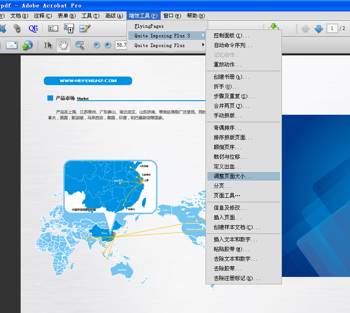The width and height of the screenshot is (350, 313).
Task: Click the zoom out minus button
Action: 97,45
